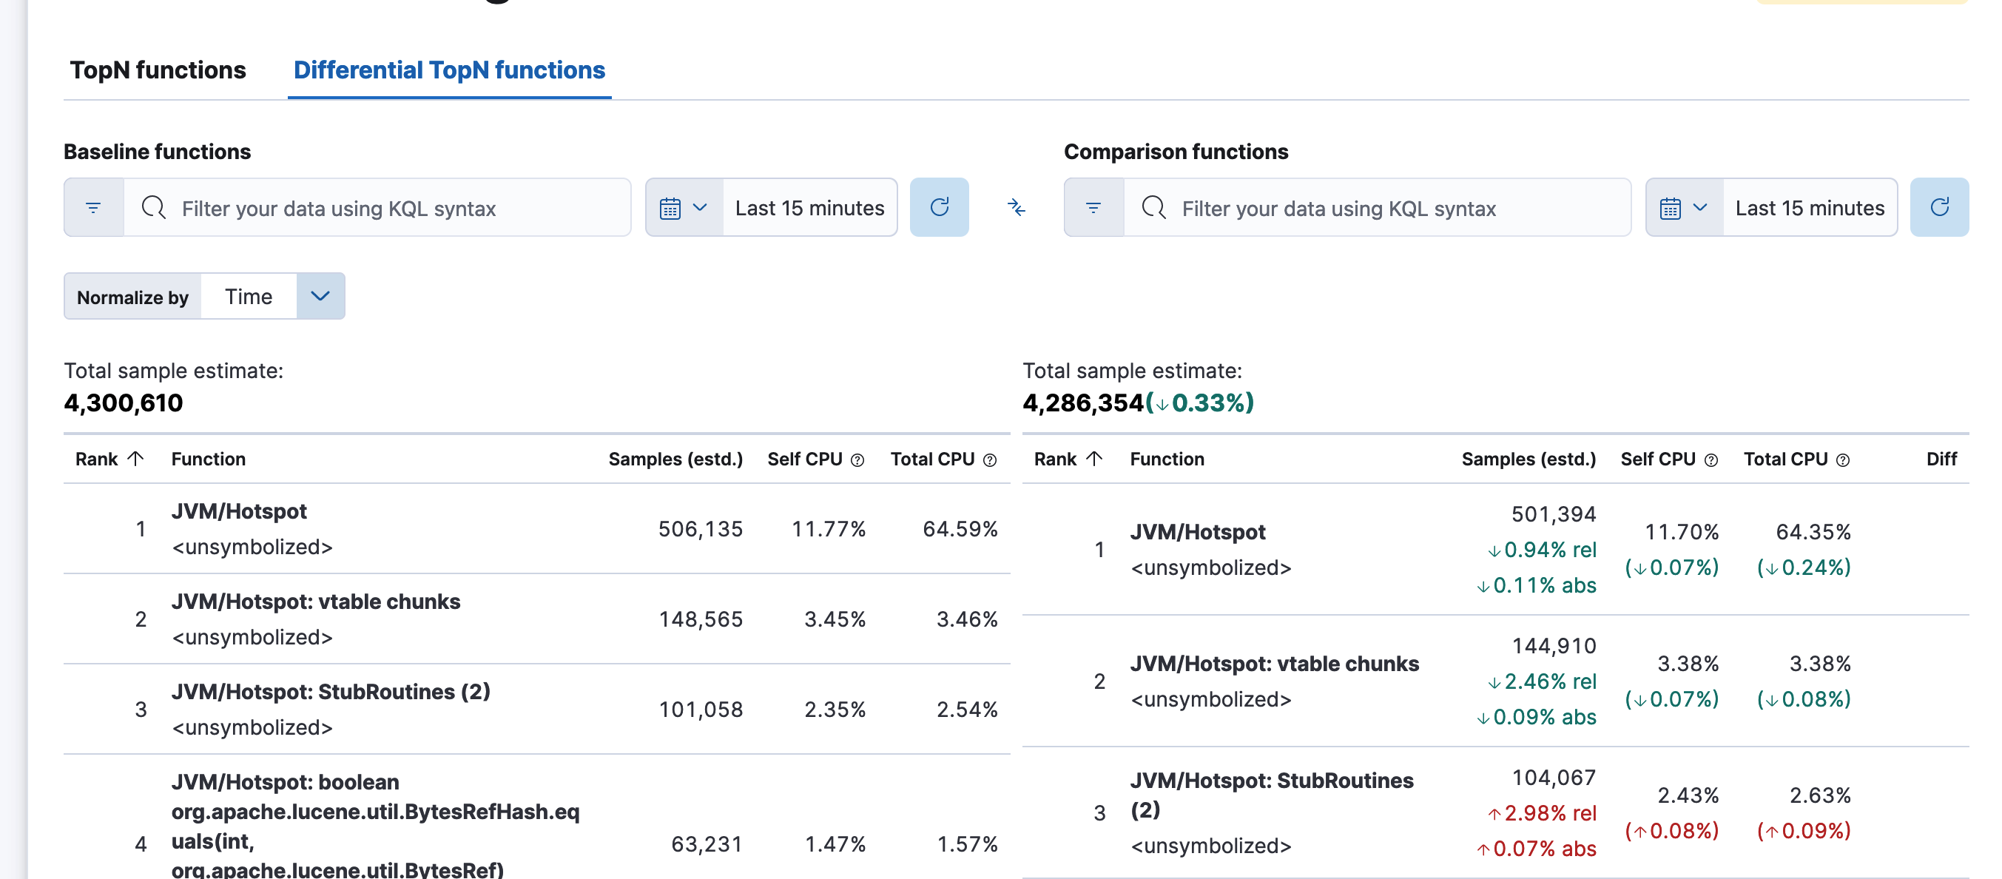Click the Diff column header
The width and height of the screenshot is (2002, 879).
coord(1941,459)
